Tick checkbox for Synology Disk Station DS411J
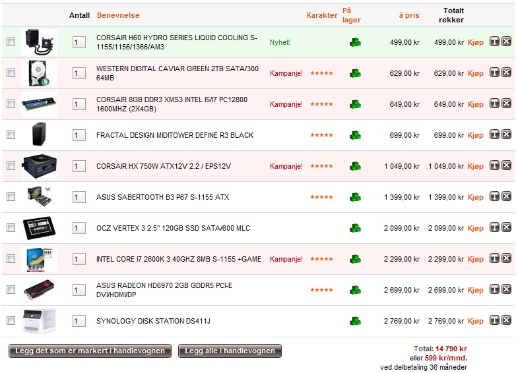This screenshot has height=373, width=516. (11, 320)
